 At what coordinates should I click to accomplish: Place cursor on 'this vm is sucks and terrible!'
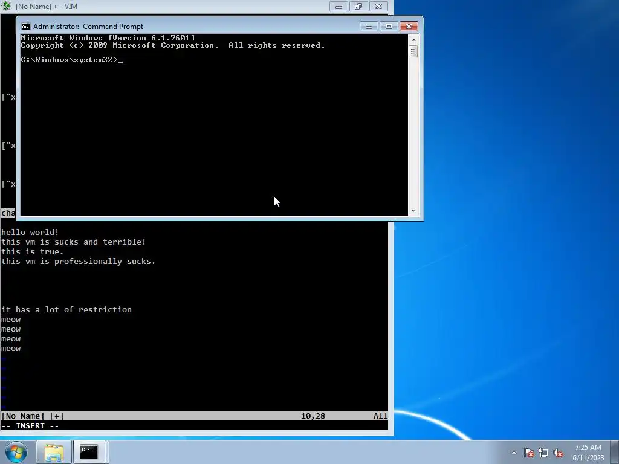[x=73, y=242]
